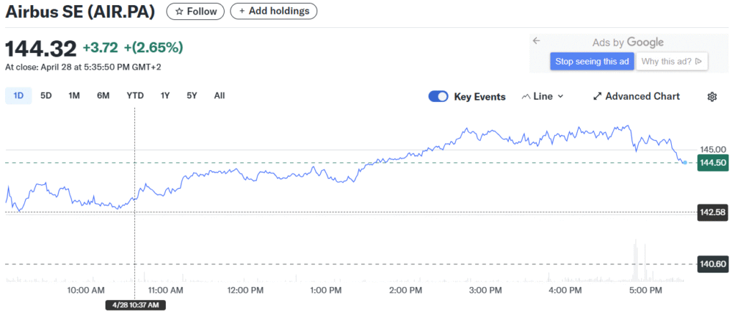
Task: Open the Line chart type dropdown
Action: point(543,97)
